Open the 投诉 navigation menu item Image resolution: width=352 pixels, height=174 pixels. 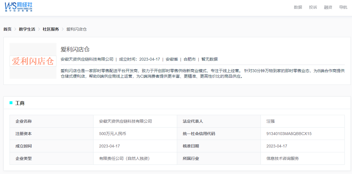313,7
